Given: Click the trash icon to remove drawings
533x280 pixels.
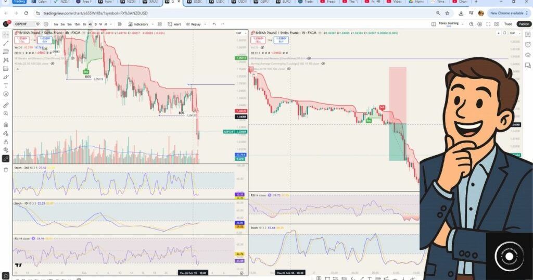Looking at the screenshot, I should (x=6, y=170).
